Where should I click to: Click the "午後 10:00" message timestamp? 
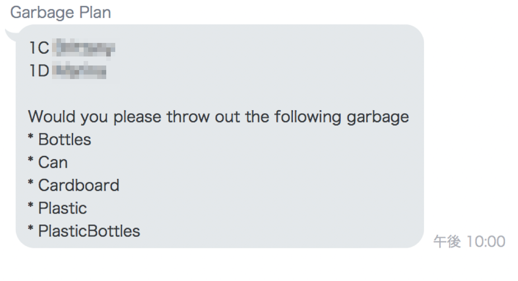point(469,242)
